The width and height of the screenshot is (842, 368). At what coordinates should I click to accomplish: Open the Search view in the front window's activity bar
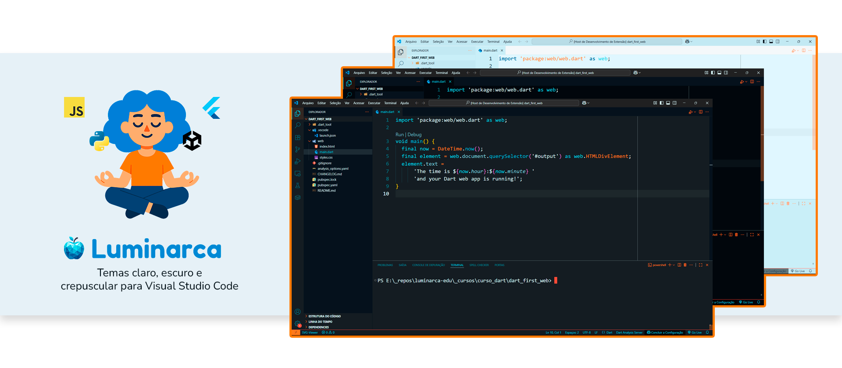[x=298, y=125]
